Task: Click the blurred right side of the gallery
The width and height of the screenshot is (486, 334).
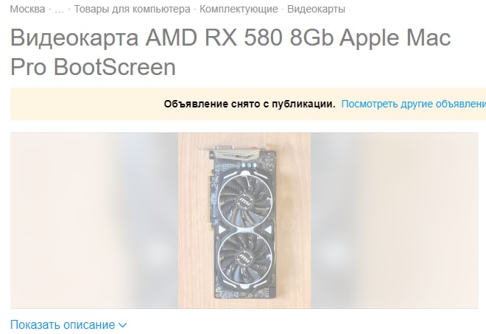Action: pos(395,221)
